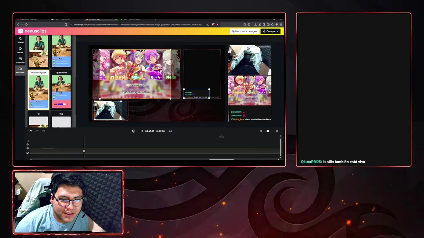Image resolution: width=424 pixels, height=238 pixels.
Task: Select the chat crop frame in editor
Action: pos(196,94)
